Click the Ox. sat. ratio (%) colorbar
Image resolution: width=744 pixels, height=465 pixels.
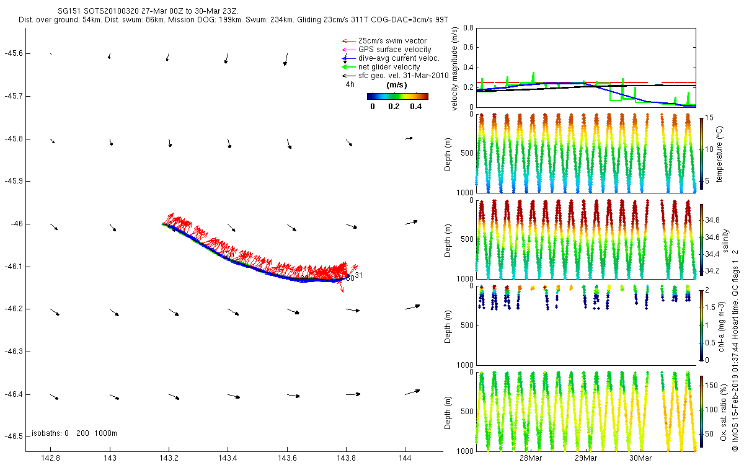click(x=701, y=411)
